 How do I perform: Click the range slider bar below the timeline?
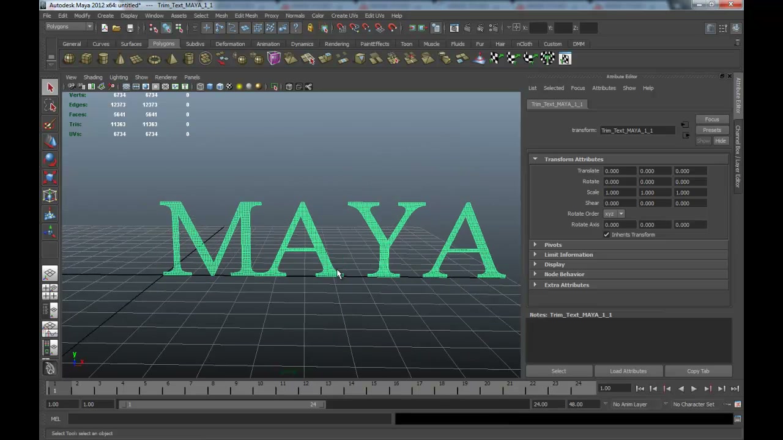223,405
